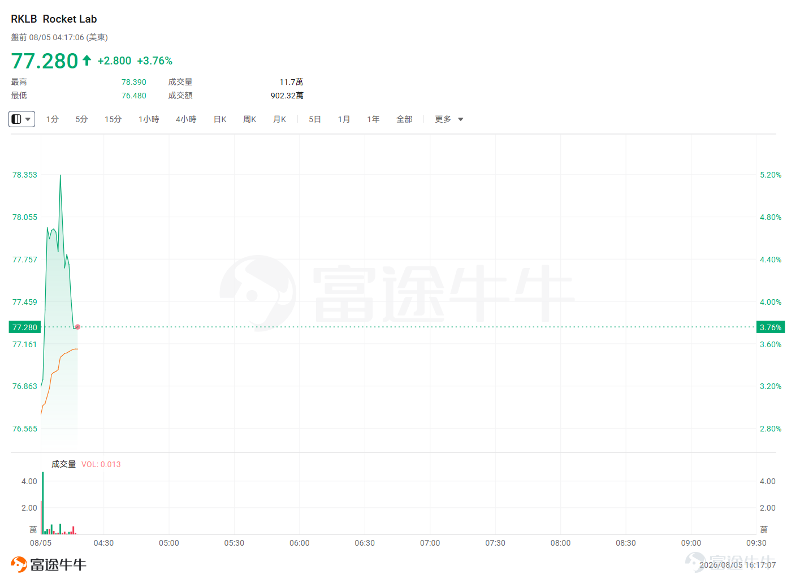This screenshot has width=787, height=583.
Task: Switch to 5分 timeframe
Action: tap(82, 119)
